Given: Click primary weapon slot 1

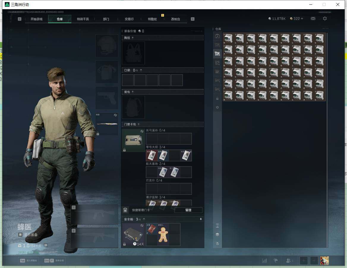Looking at the screenshot, I should [94, 215].
